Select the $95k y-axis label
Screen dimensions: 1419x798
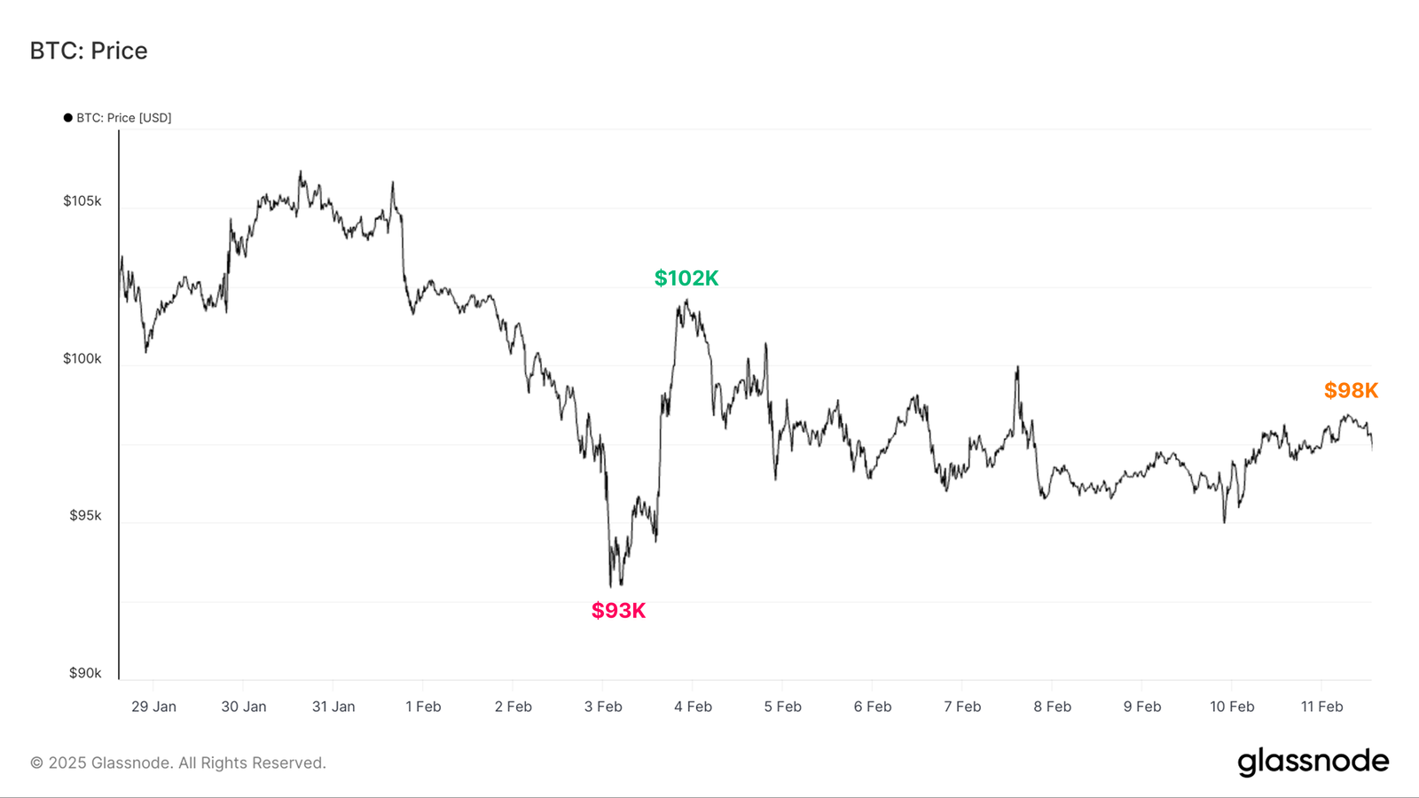85,516
